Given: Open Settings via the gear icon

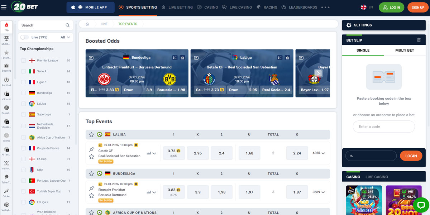Looking at the screenshot, I should coord(349,25).
